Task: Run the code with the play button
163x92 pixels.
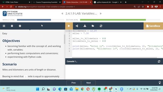Action: tap(69, 26)
